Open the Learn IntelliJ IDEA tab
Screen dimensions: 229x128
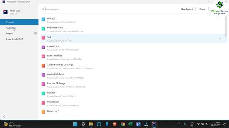click(x=19, y=39)
